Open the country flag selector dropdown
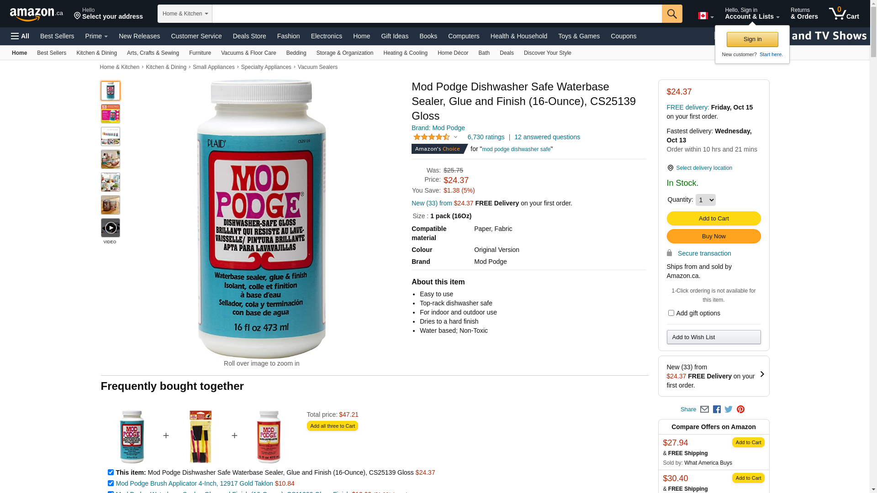 click(706, 16)
